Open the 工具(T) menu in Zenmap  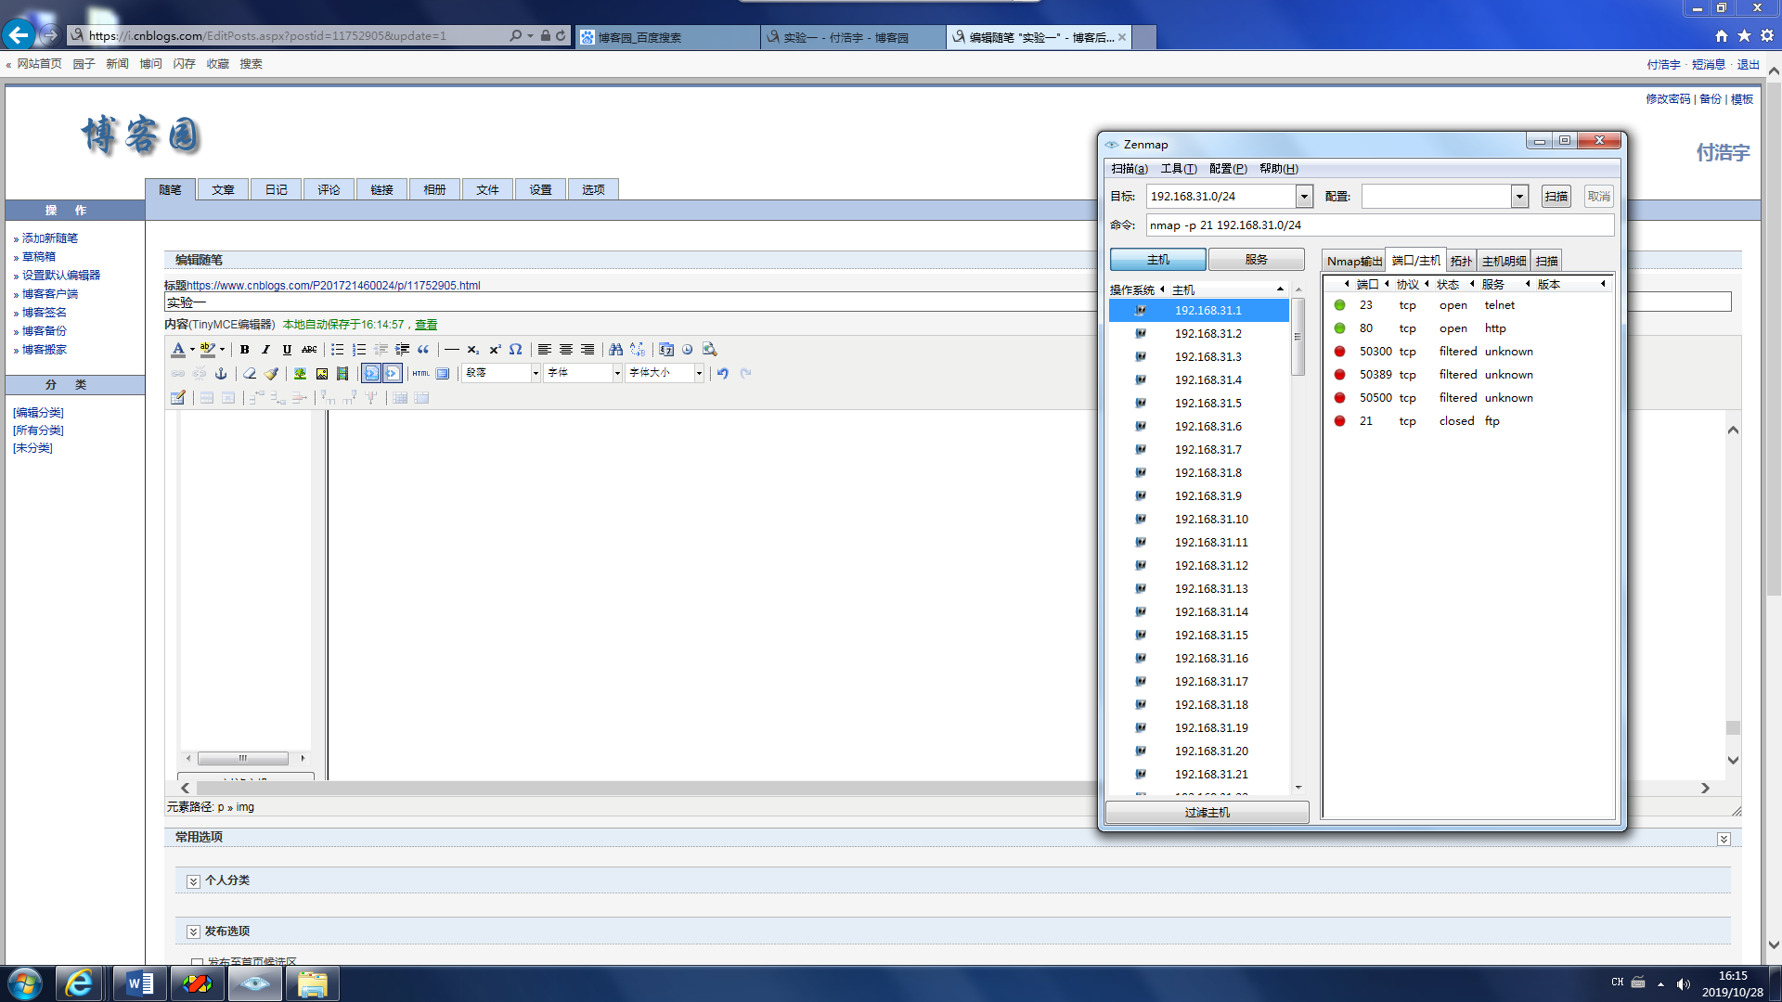(x=1178, y=169)
